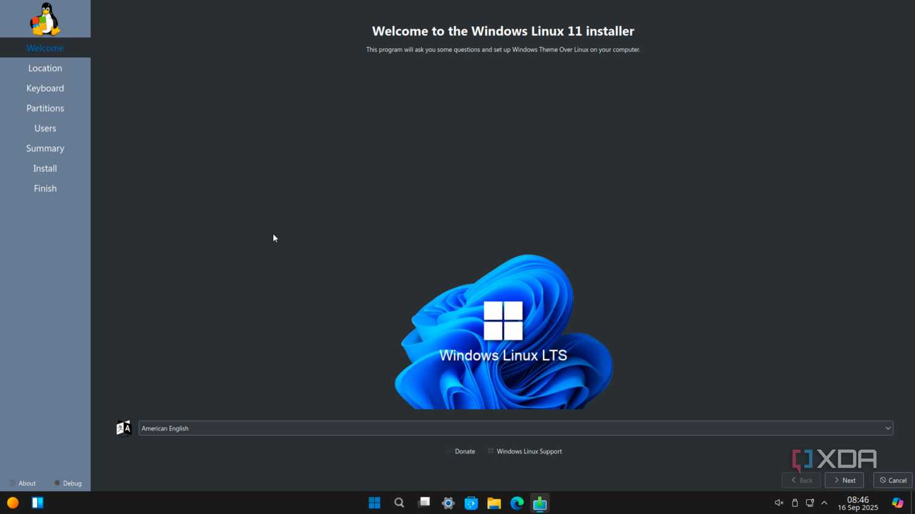Click the battery tray icon
Screen dimensions: 915x514
[x=795, y=503]
